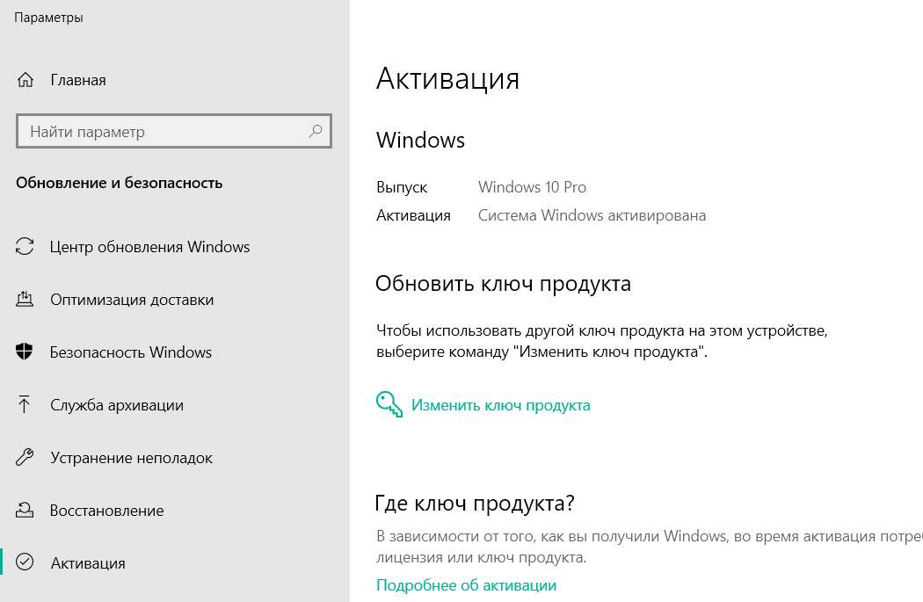This screenshot has height=602, width=923.
Task: Click the Windows Security shield icon
Action: coord(24,352)
